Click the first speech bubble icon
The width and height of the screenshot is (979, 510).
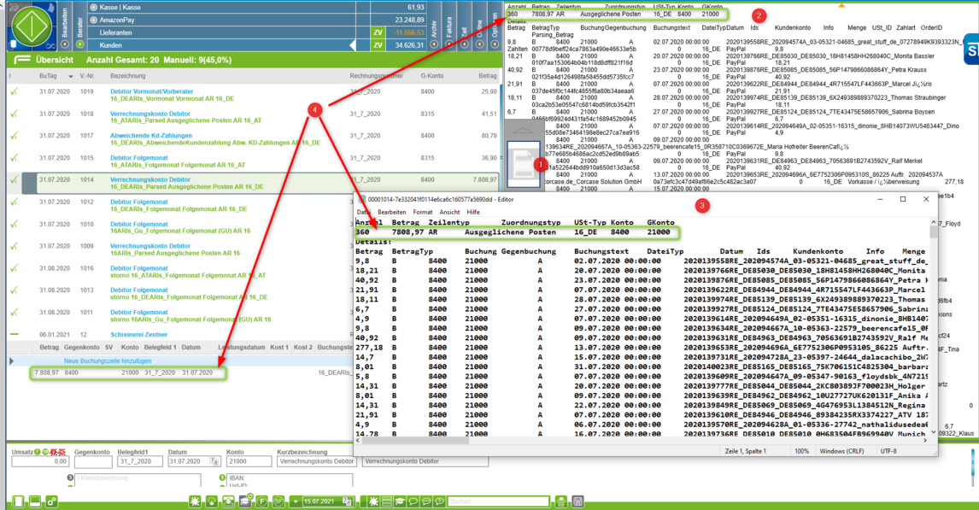pyautogui.click(x=413, y=501)
